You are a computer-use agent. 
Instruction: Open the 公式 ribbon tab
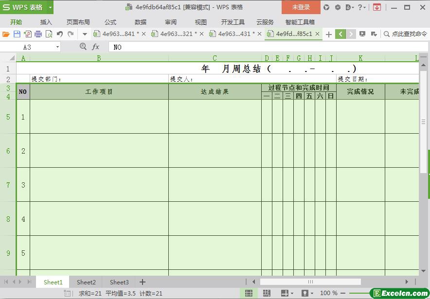coord(110,22)
